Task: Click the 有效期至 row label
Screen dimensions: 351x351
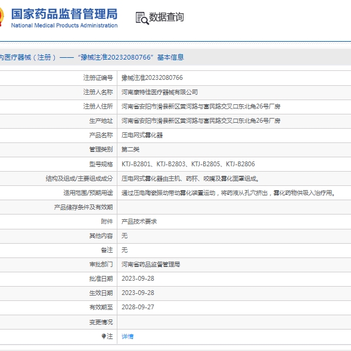Action: pos(101,307)
